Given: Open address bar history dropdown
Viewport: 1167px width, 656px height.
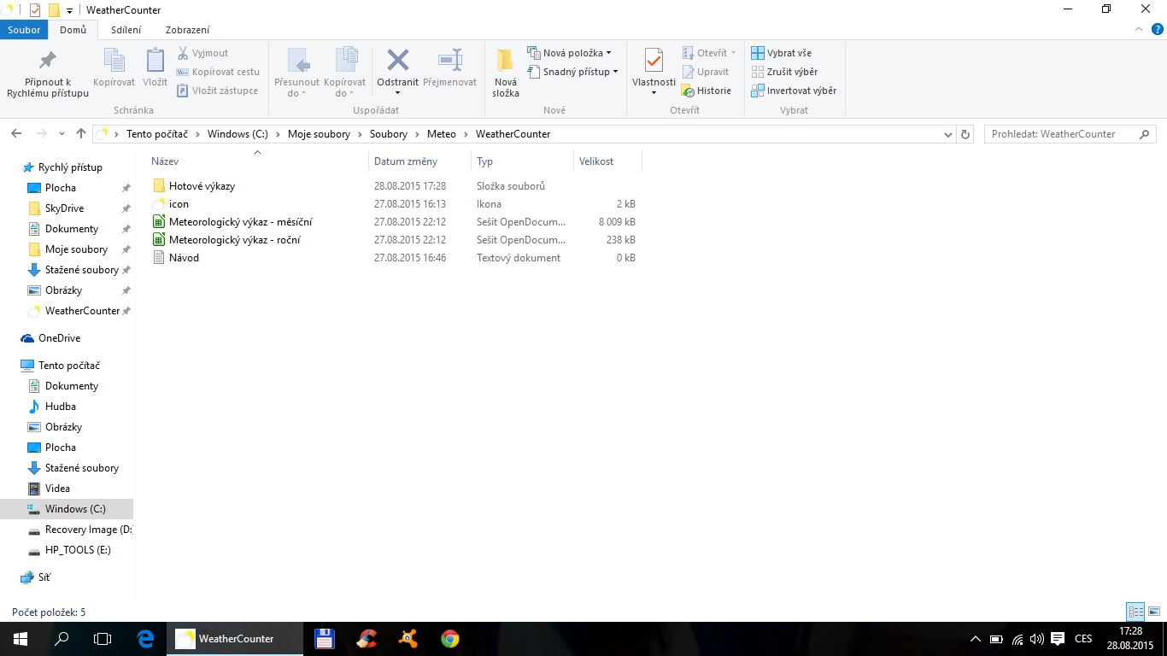Looking at the screenshot, I should point(947,134).
